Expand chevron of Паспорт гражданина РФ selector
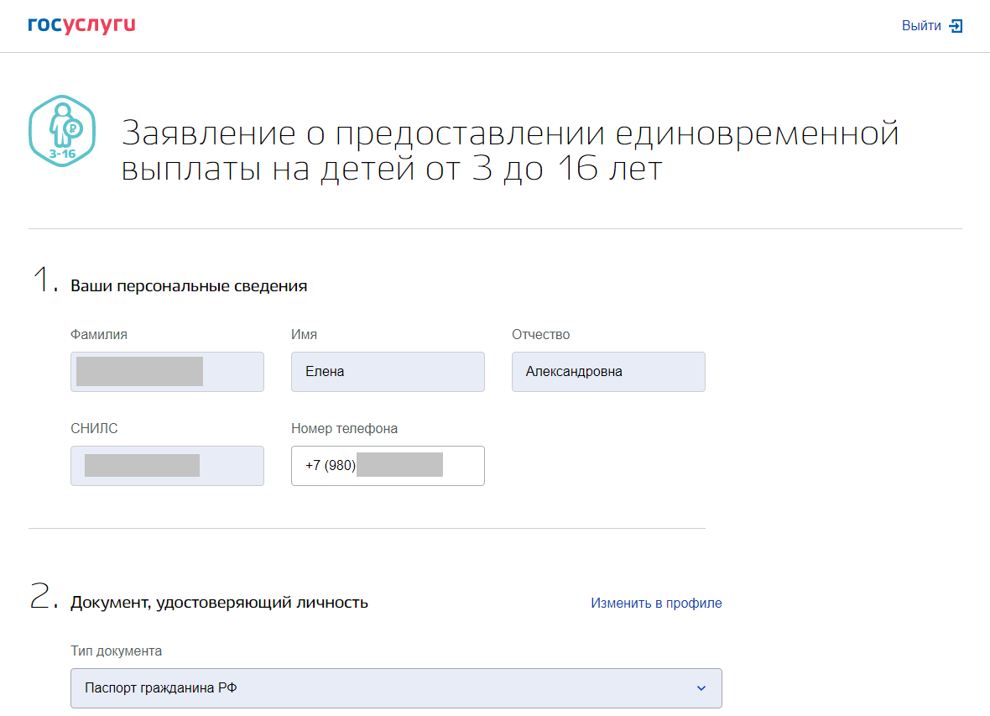Image resolution: width=990 pixels, height=716 pixels. tap(701, 688)
